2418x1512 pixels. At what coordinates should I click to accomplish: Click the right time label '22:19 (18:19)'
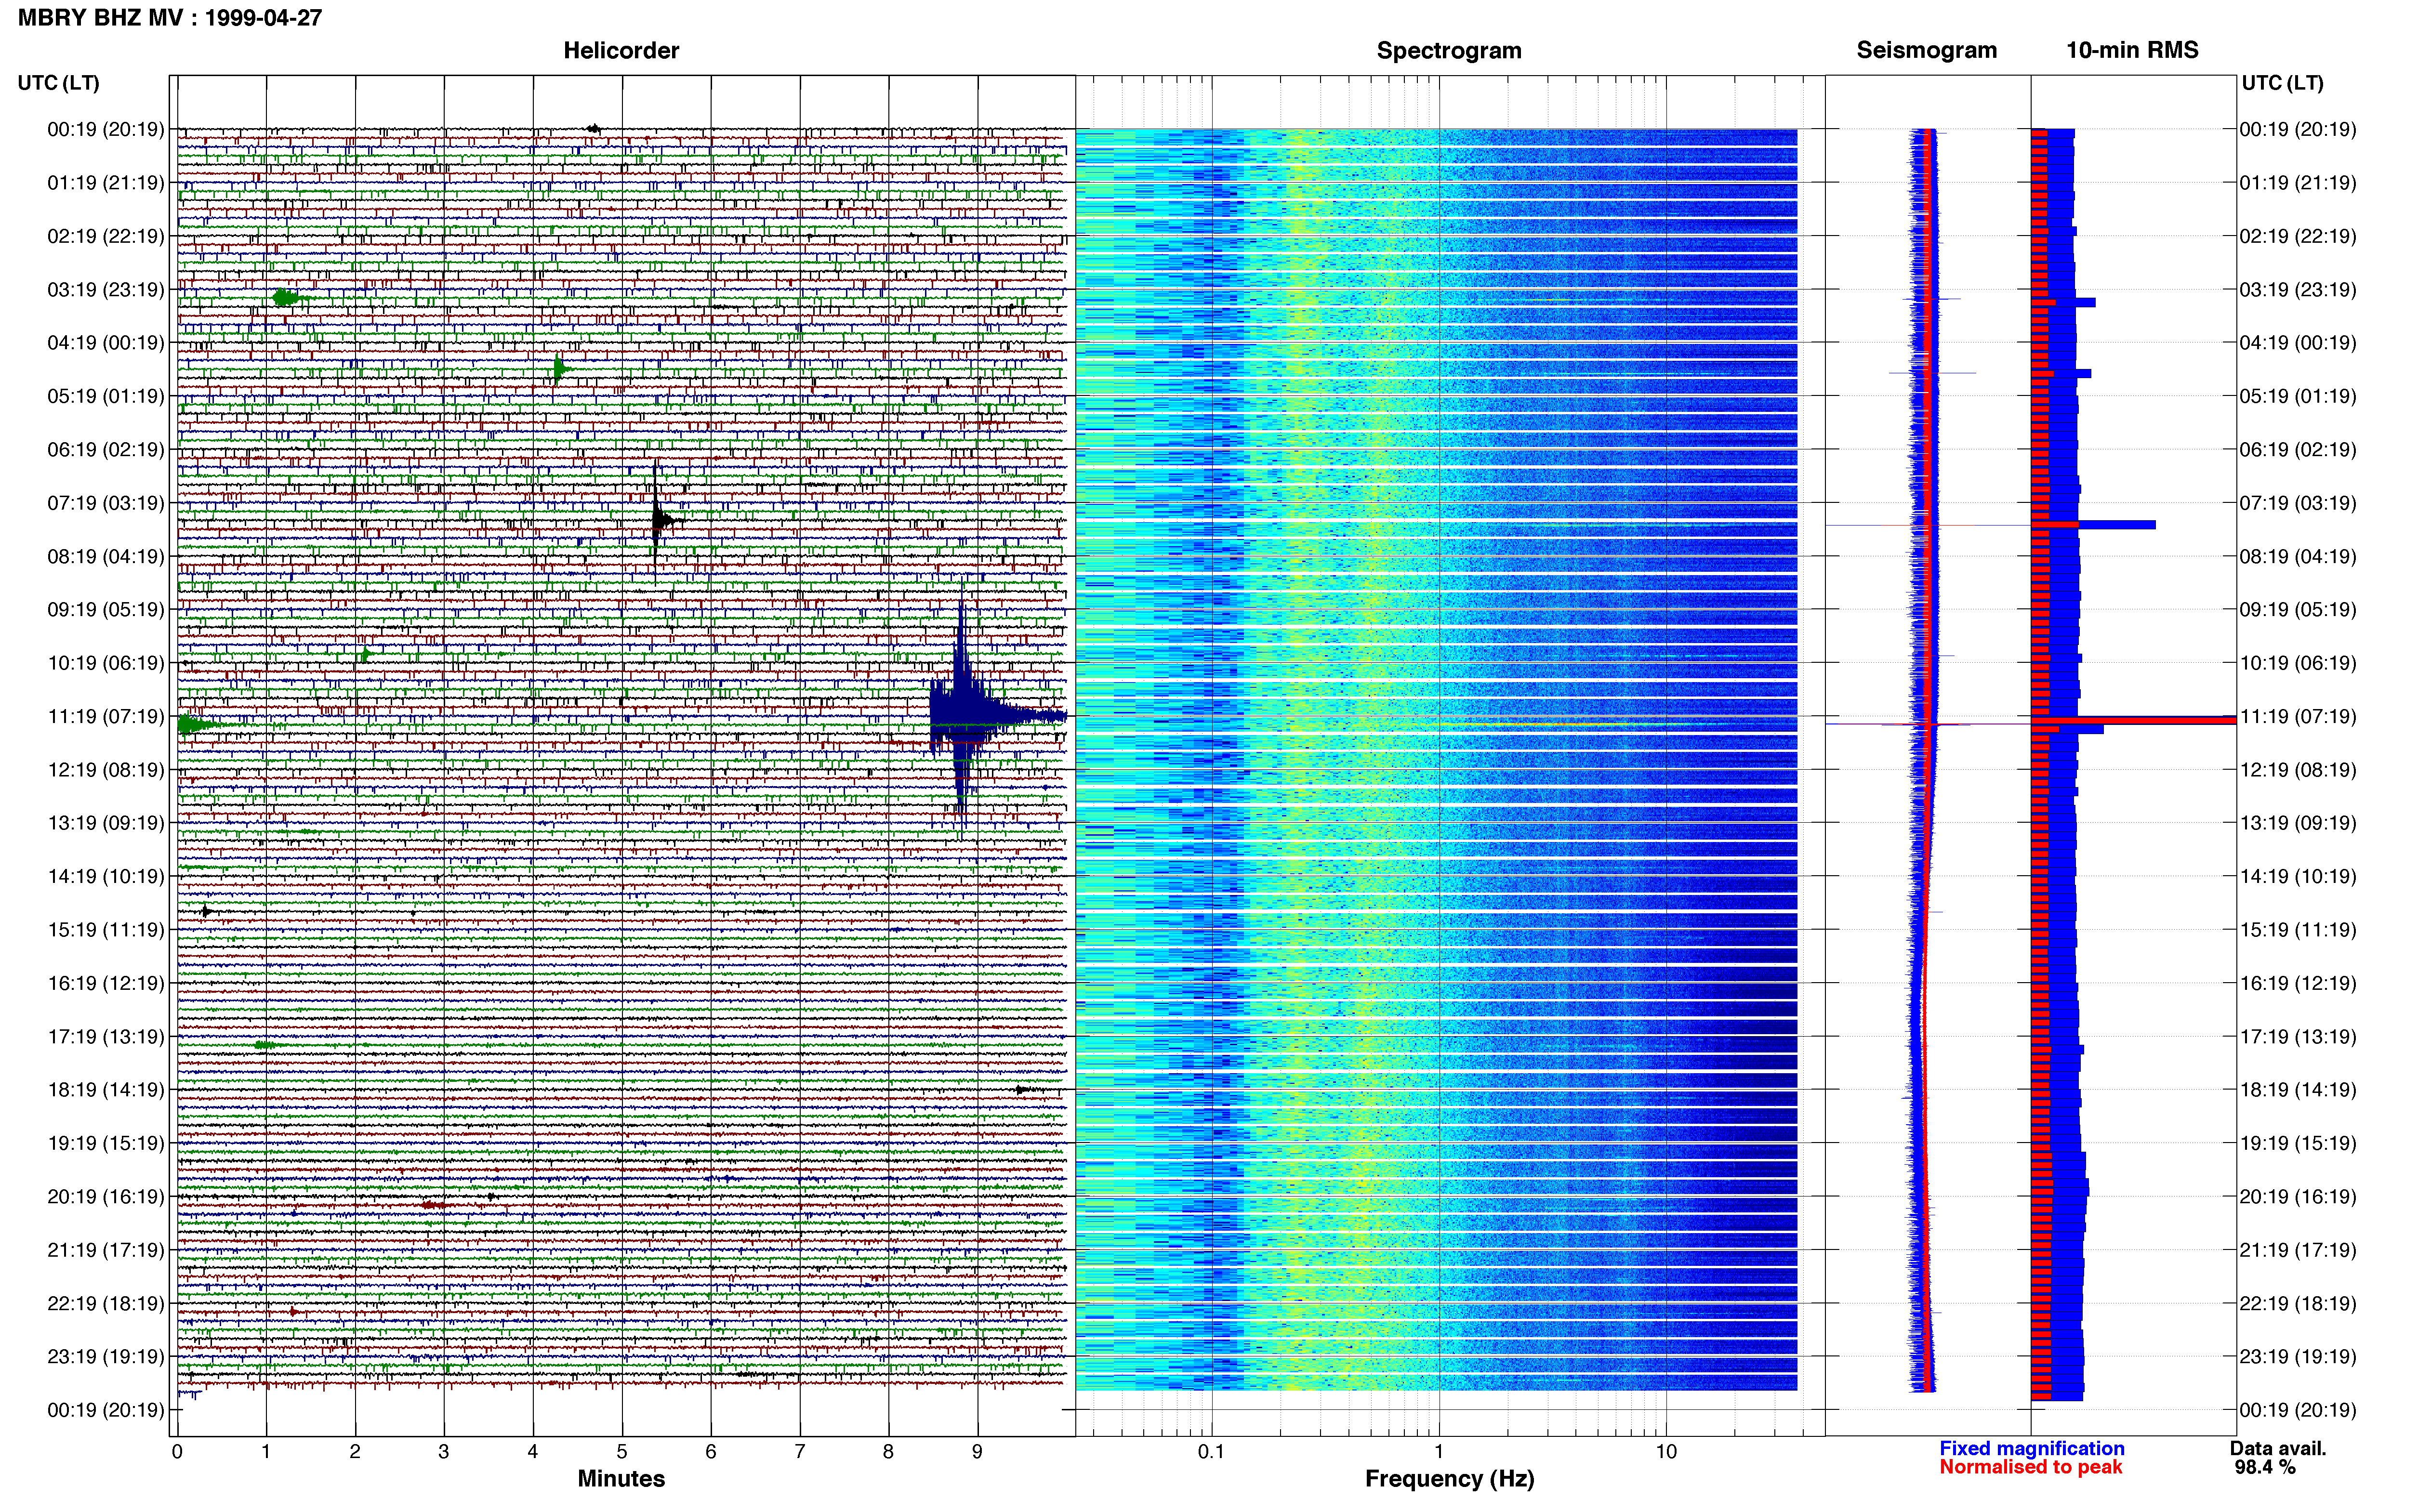coord(2298,1304)
